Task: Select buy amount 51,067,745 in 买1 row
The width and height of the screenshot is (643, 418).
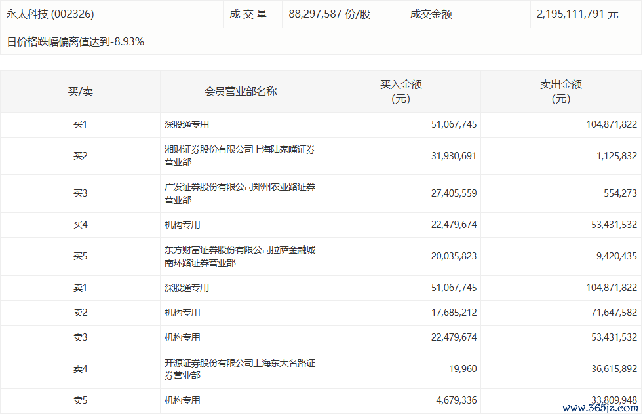Action: coord(454,124)
